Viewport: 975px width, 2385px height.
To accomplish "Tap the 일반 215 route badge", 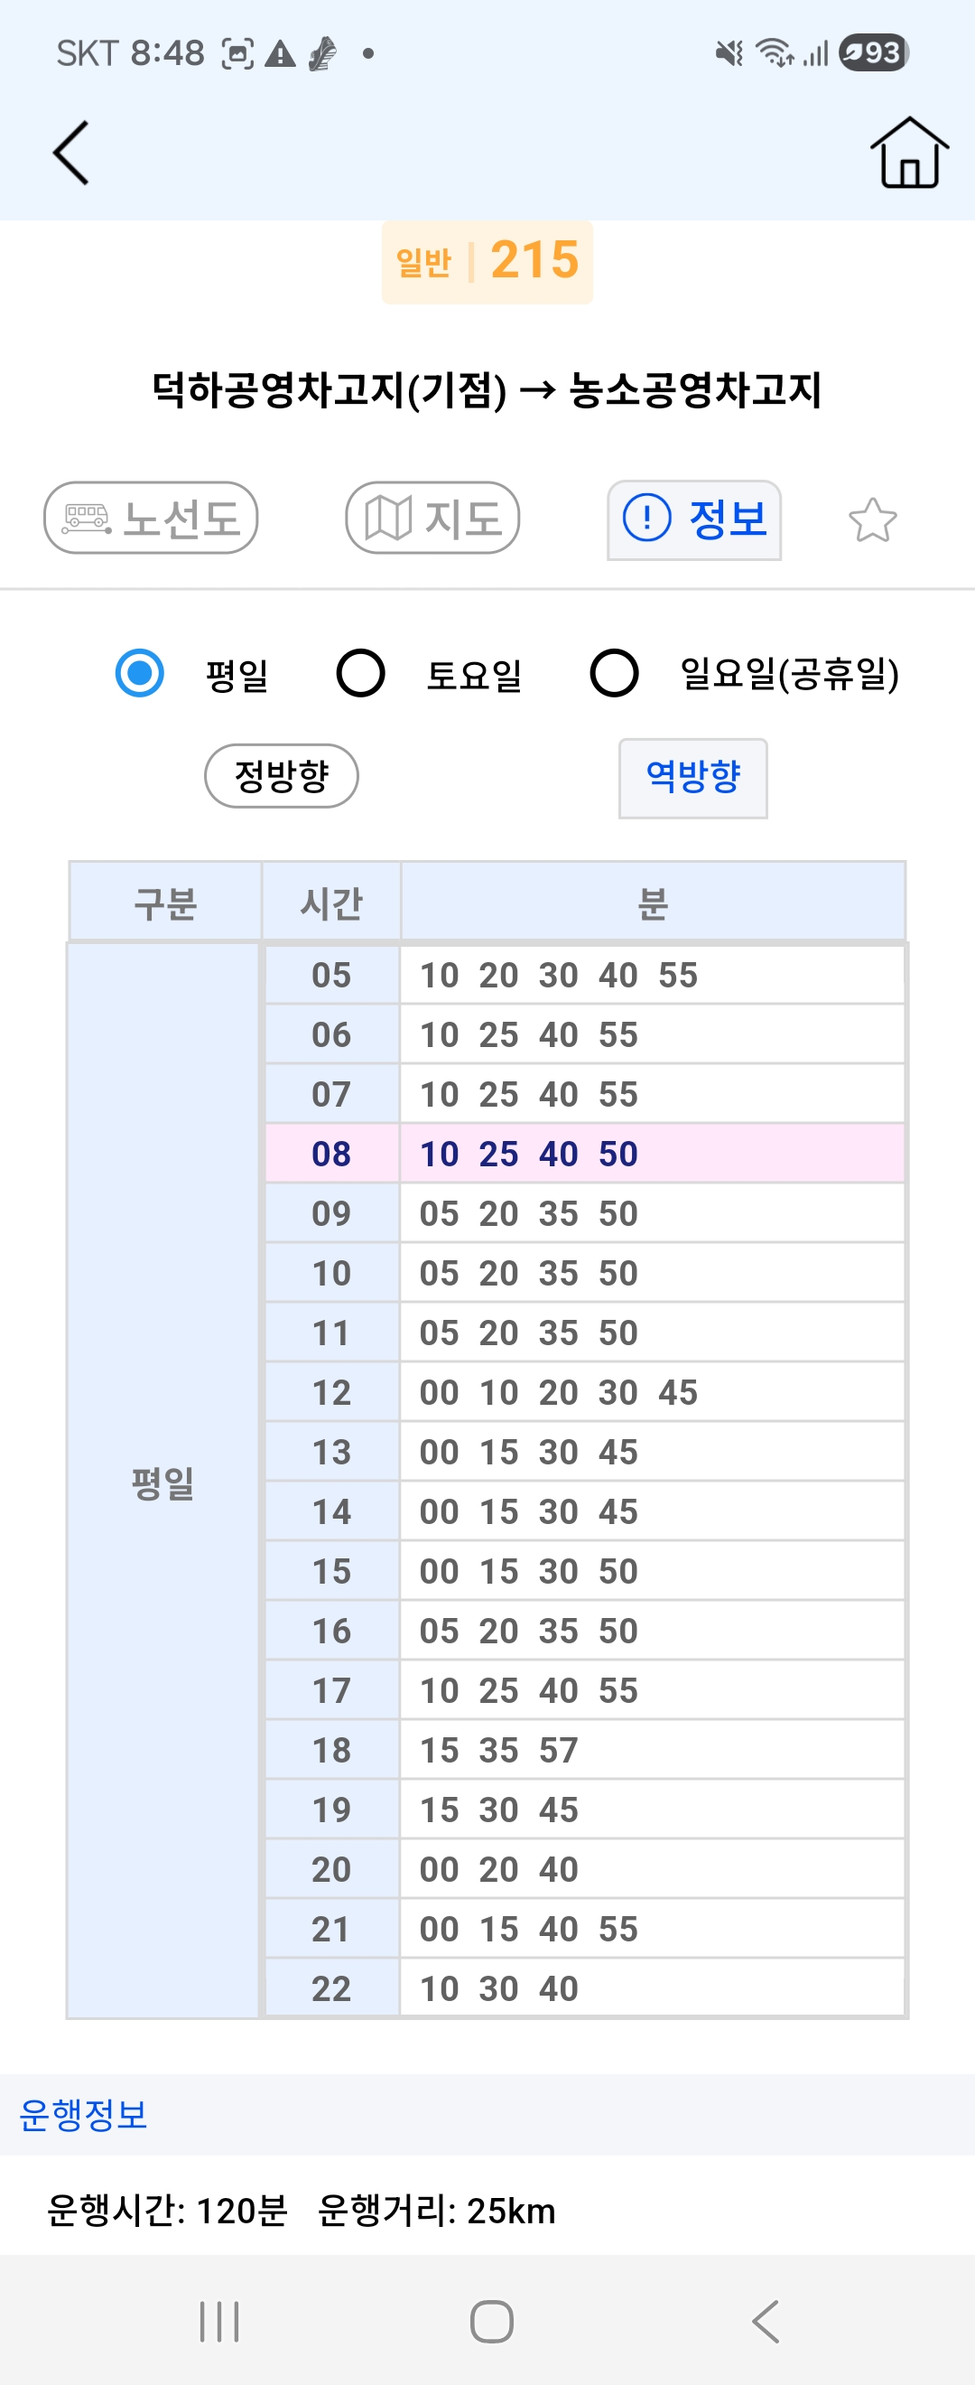I will pos(487,261).
